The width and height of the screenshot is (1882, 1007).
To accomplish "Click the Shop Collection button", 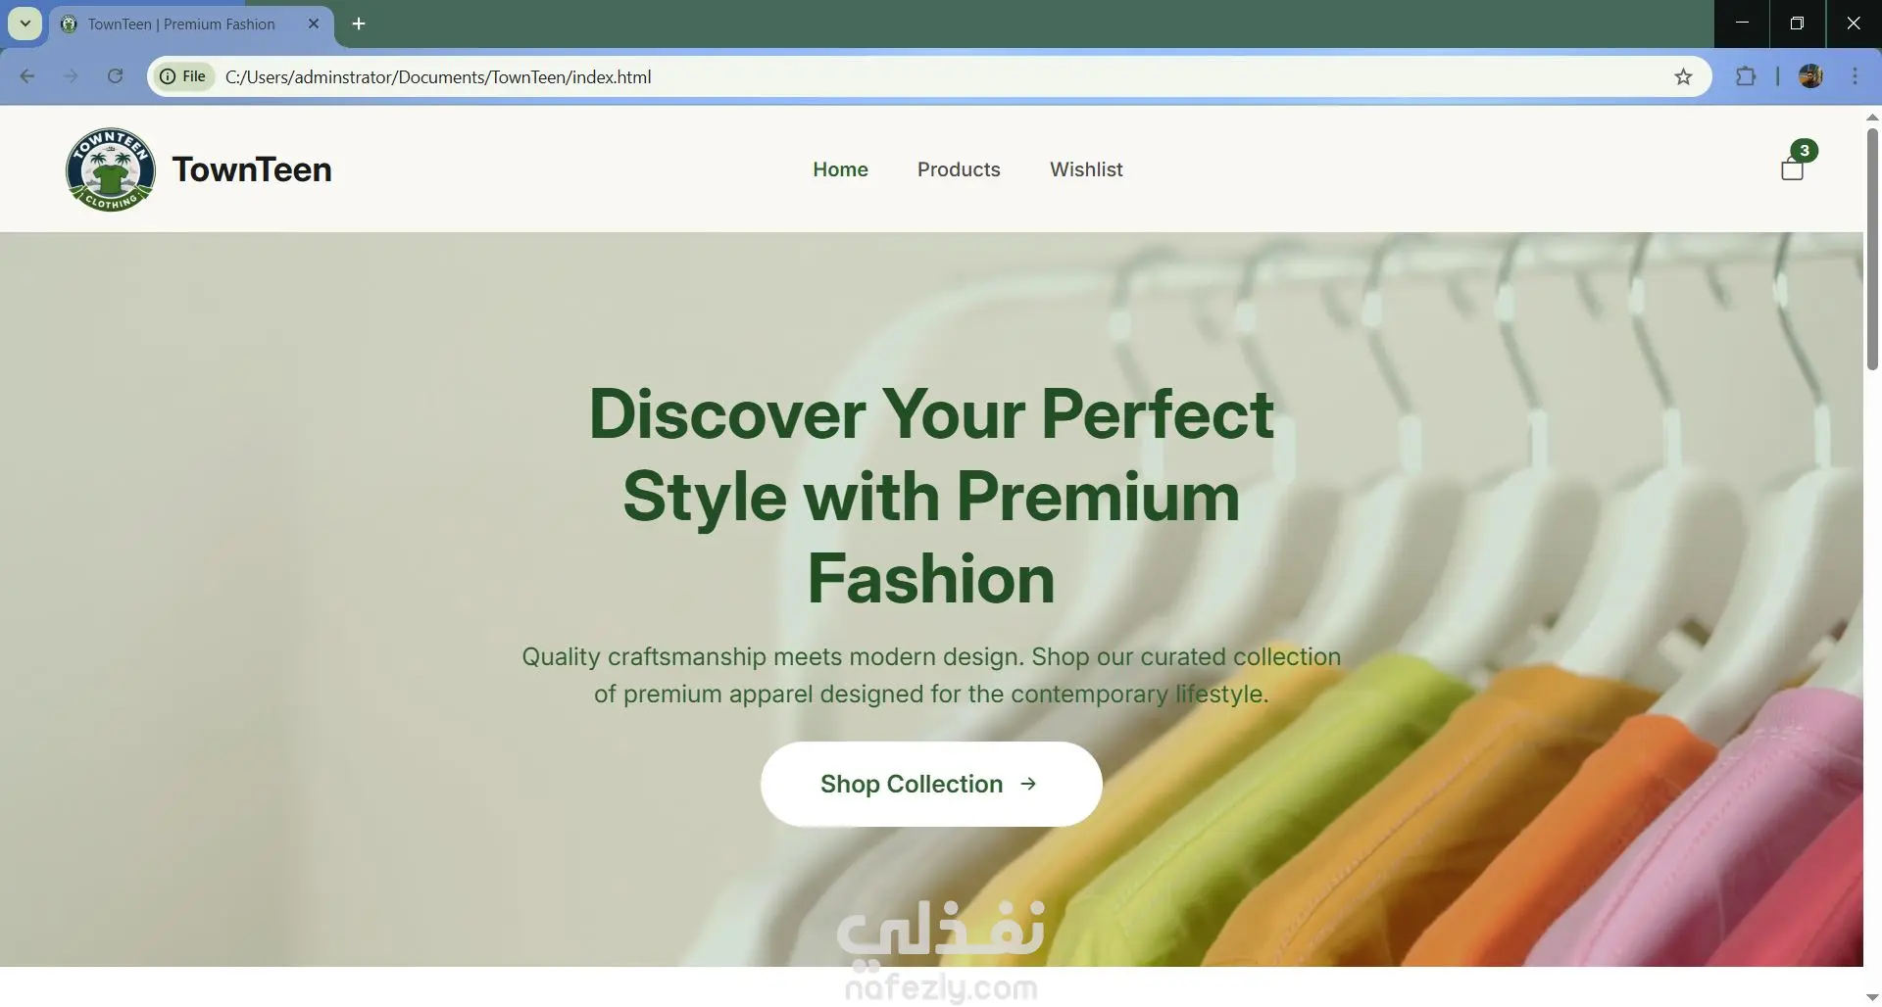I will click(931, 784).
